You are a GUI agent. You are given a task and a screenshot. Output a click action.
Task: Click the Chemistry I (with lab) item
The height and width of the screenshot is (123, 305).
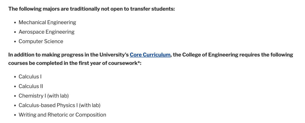tap(44, 96)
